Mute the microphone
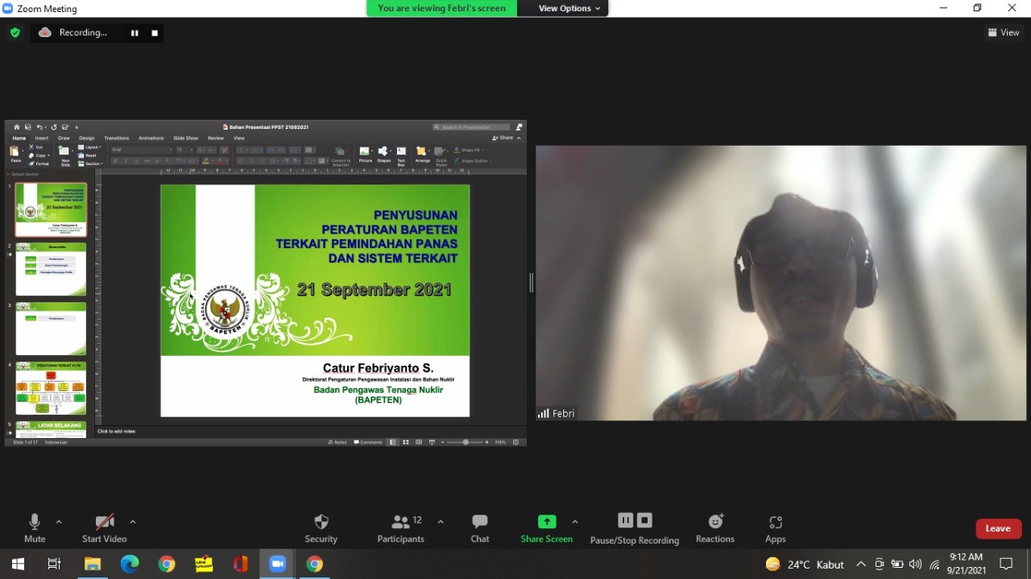The height and width of the screenshot is (579, 1031). (35, 528)
